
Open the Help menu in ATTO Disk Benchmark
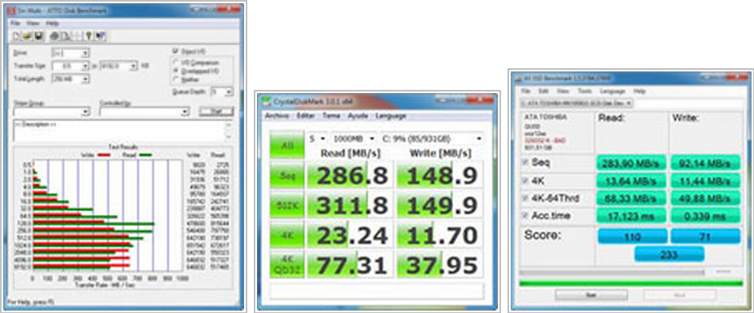pyautogui.click(x=52, y=23)
